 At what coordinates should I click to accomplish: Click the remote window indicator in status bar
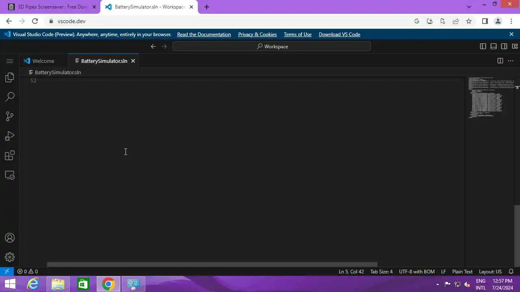(x=7, y=271)
